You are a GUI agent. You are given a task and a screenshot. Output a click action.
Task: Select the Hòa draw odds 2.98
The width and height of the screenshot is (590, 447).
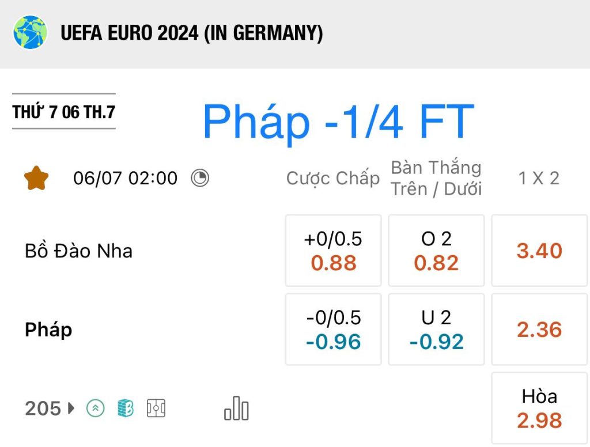coord(539,408)
